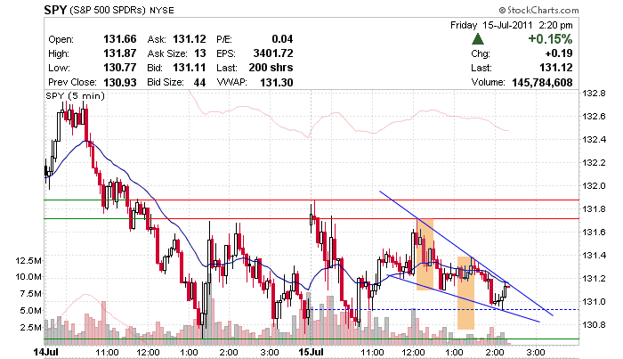Click the SPY ticker symbol title
The image size is (623, 359).
(x=57, y=9)
